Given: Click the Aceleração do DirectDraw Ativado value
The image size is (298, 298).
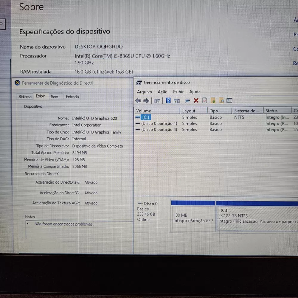Looking at the screenshot, I should coord(91,182).
